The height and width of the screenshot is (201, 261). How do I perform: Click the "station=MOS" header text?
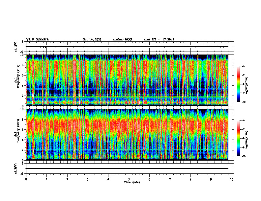click(123, 39)
